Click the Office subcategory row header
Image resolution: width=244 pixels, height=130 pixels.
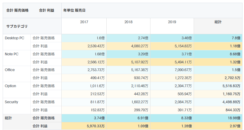point(10,70)
